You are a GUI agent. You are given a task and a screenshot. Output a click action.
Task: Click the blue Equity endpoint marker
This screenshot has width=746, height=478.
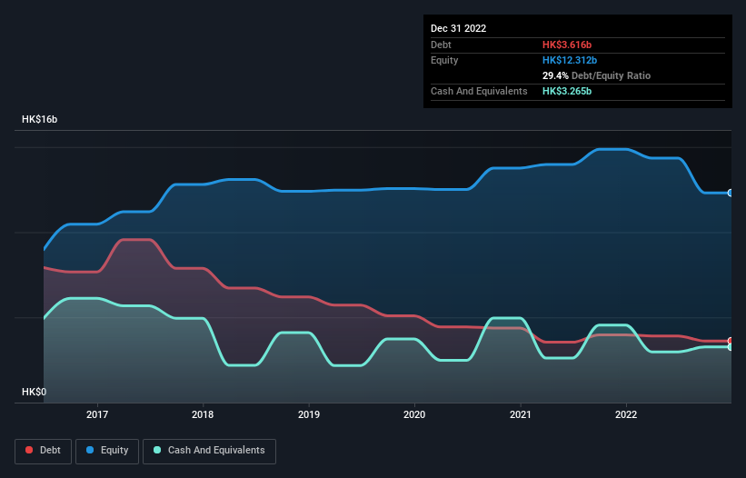(731, 193)
